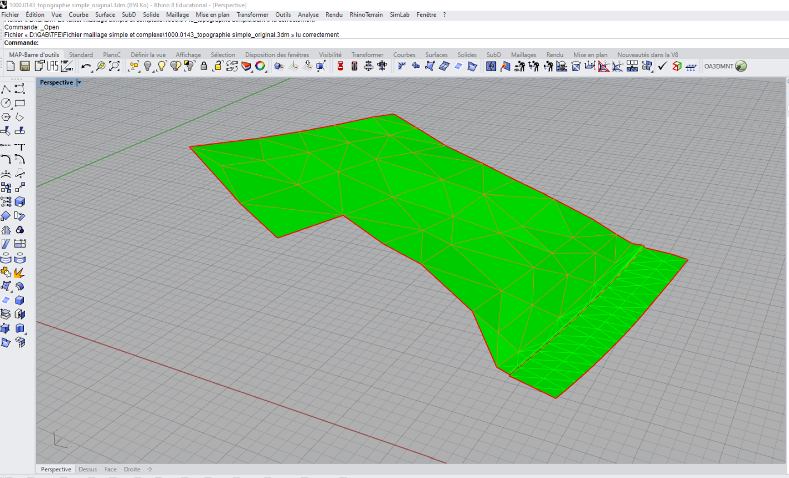Click the single light bulb hide icon
Image resolution: width=789 pixels, height=478 pixels.
pyautogui.click(x=148, y=66)
